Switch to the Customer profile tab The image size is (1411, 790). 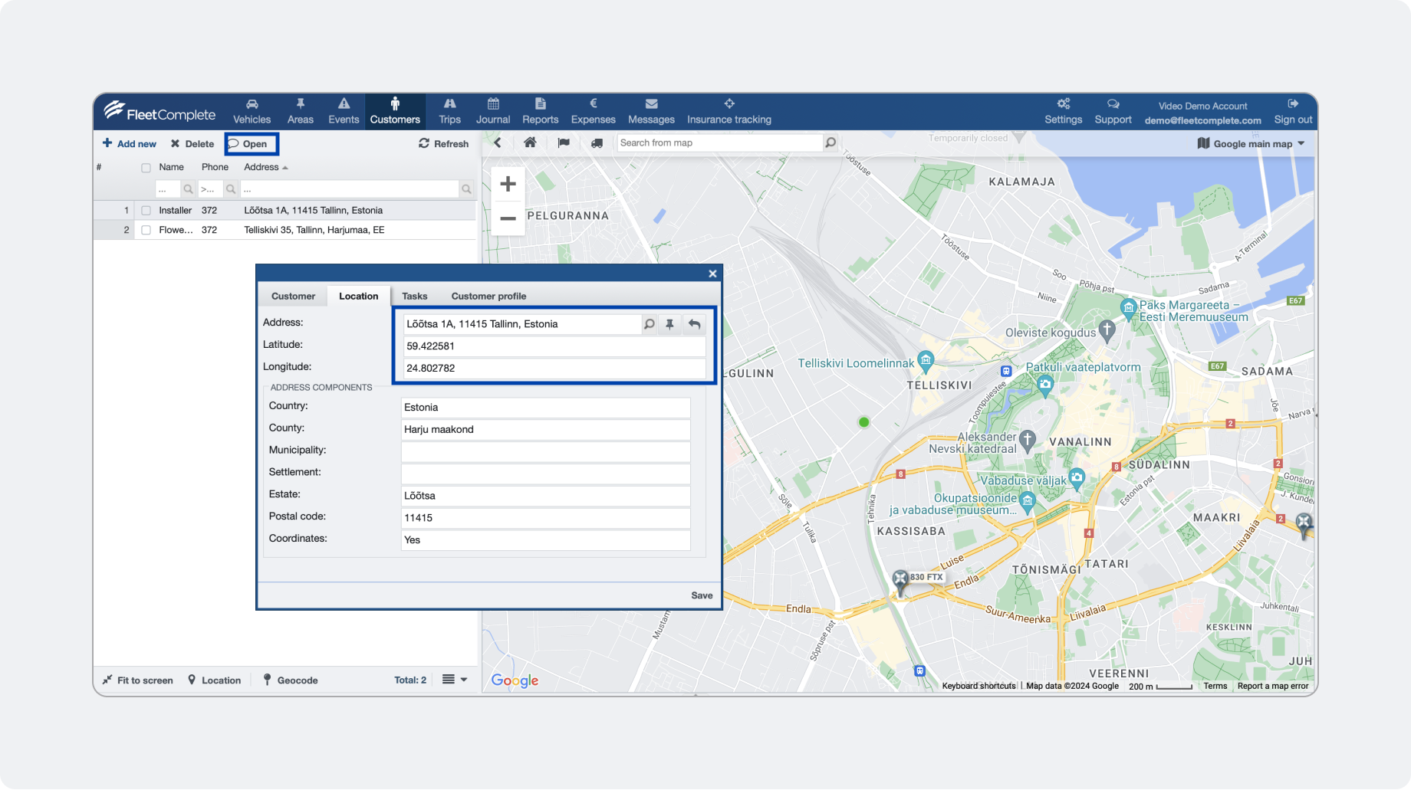point(488,296)
